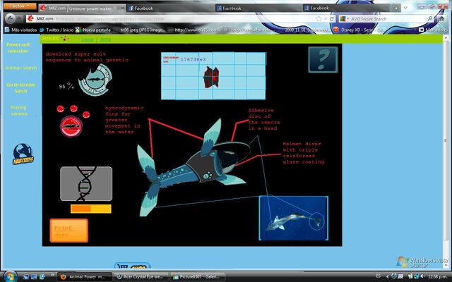452x282 pixels.
Task: Switch to the second Facebook tab
Action: tap(258, 8)
